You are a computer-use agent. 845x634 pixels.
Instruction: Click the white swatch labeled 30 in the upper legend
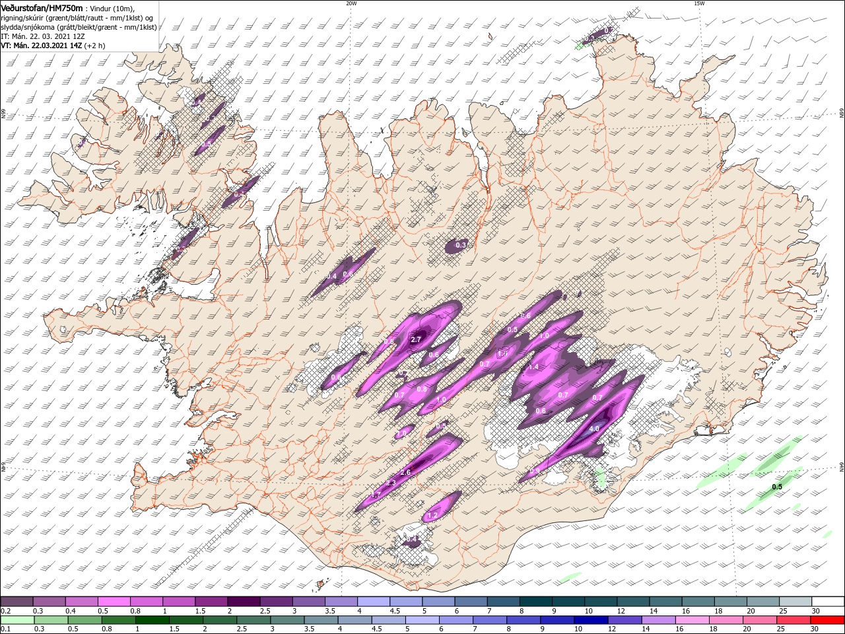pyautogui.click(x=828, y=602)
